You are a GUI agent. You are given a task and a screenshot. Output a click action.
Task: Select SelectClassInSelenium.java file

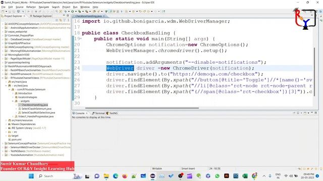pyautogui.click(x=36, y=109)
